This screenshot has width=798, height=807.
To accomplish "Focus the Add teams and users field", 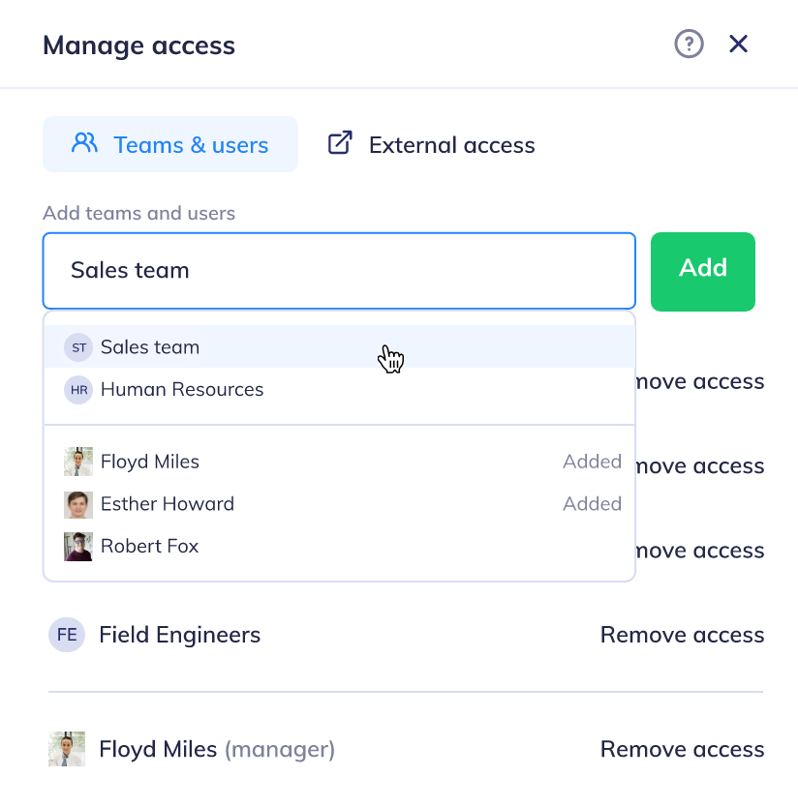I will (339, 271).
